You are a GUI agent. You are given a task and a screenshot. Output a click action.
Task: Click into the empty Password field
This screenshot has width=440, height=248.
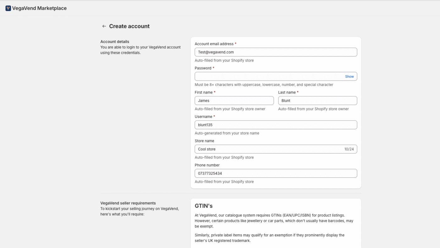(x=276, y=76)
